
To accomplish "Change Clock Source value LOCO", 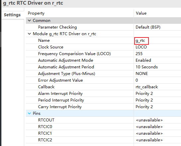I will coord(157,47).
